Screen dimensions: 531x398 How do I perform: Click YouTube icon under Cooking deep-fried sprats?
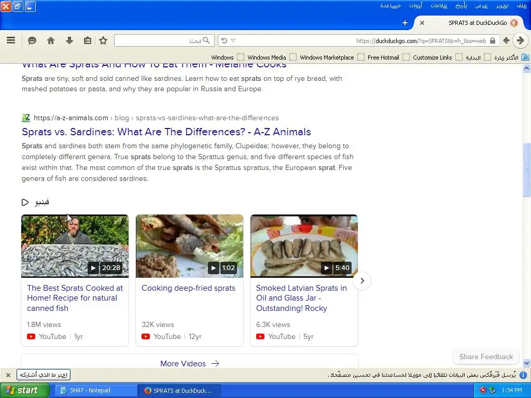146,336
